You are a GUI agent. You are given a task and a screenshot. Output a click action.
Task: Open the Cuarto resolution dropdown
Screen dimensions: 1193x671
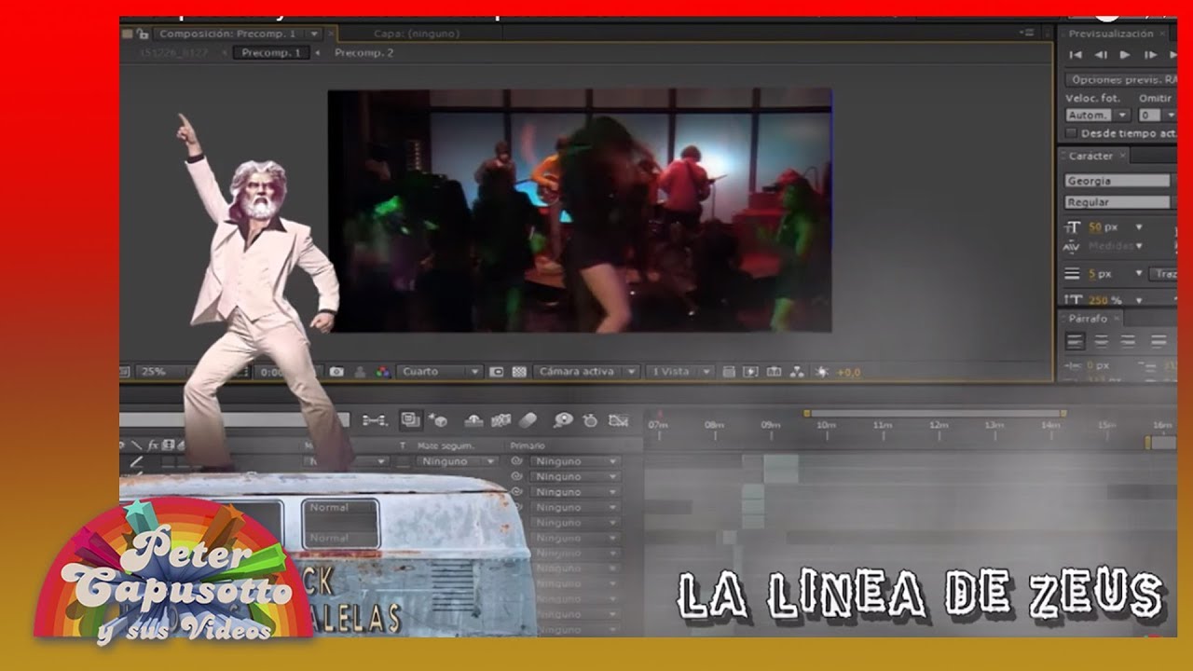tap(440, 372)
